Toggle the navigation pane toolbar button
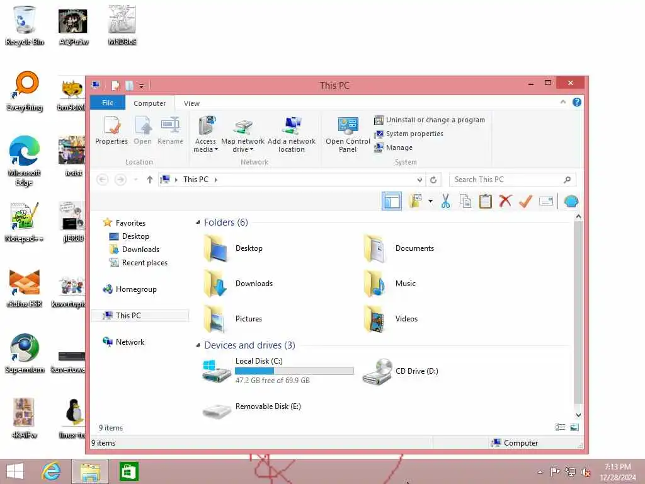Screen dimensions: 645x484 pyautogui.click(x=392, y=201)
